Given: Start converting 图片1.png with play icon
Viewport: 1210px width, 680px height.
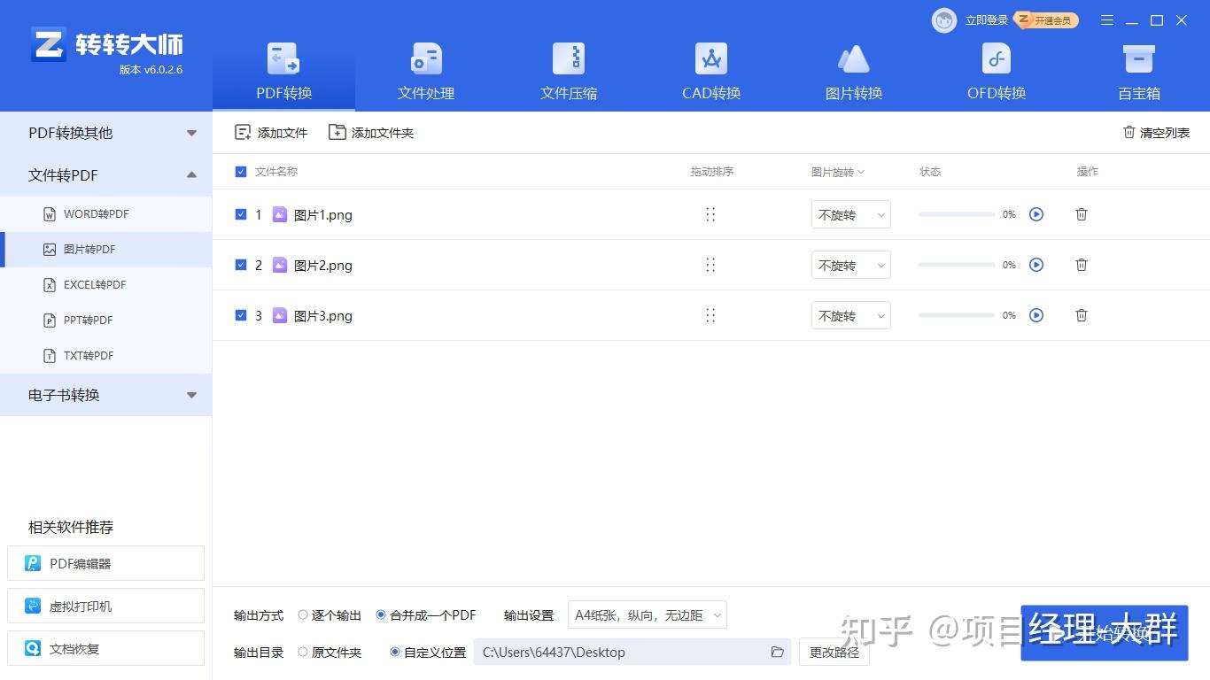Looking at the screenshot, I should (1036, 214).
